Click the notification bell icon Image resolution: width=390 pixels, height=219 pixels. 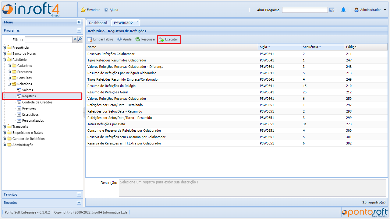[x=343, y=10]
